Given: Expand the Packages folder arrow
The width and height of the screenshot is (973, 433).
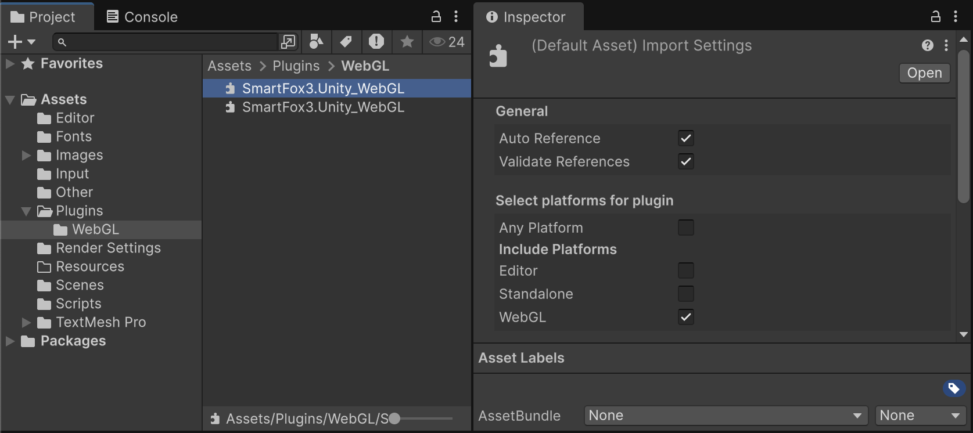Looking at the screenshot, I should click(10, 341).
